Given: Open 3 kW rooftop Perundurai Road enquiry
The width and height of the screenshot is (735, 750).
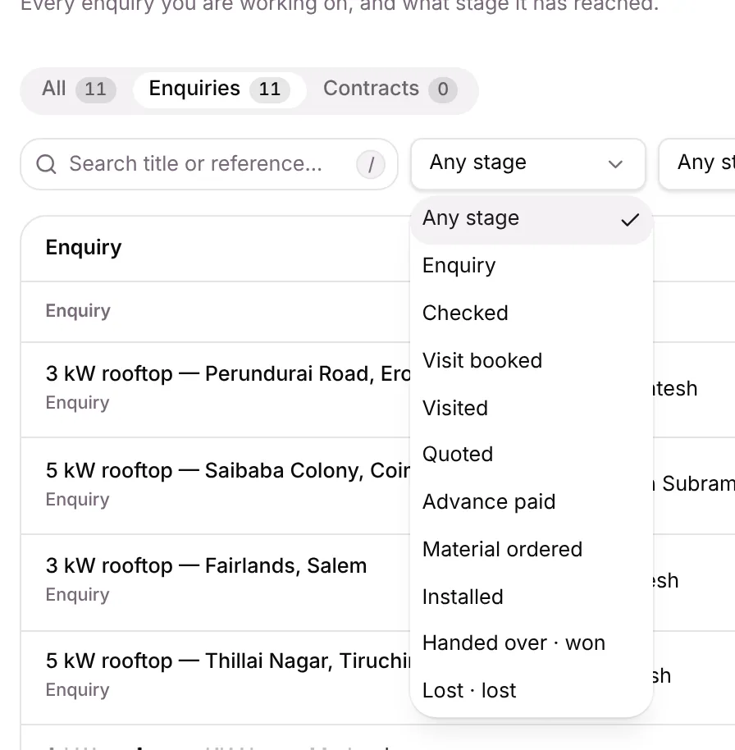Looking at the screenshot, I should coord(228,373).
